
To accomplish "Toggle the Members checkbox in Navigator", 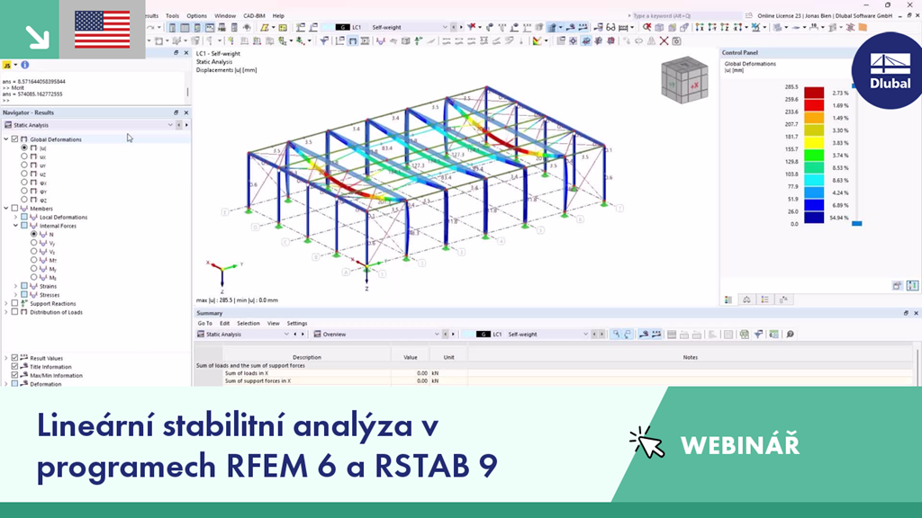I will pos(14,209).
